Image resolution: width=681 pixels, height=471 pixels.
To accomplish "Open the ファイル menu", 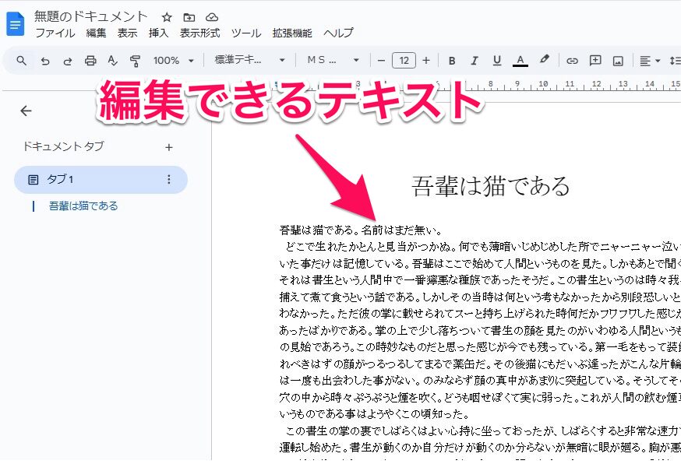I will [55, 33].
